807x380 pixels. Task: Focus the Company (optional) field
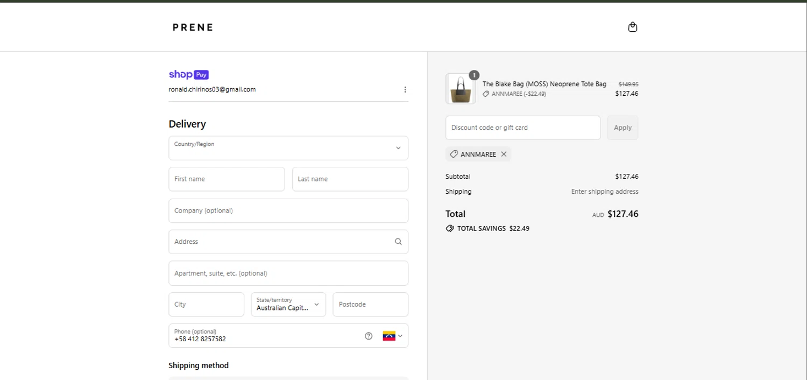(288, 211)
